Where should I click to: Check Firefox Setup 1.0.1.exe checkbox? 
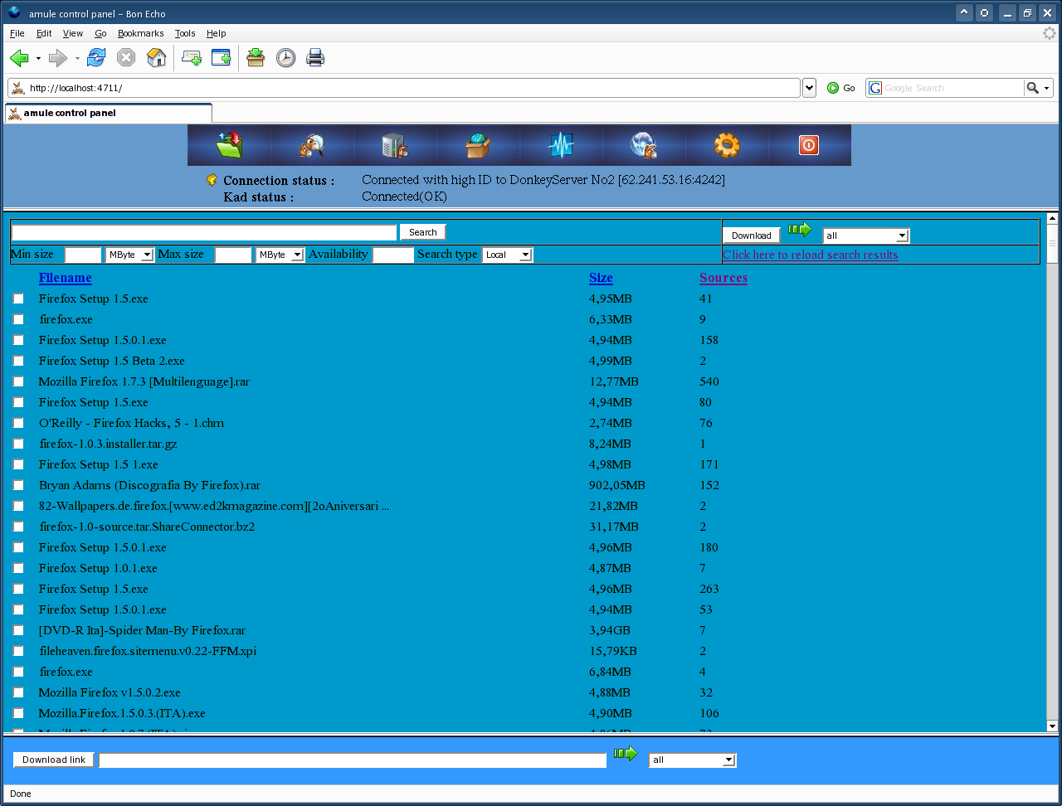pos(18,568)
